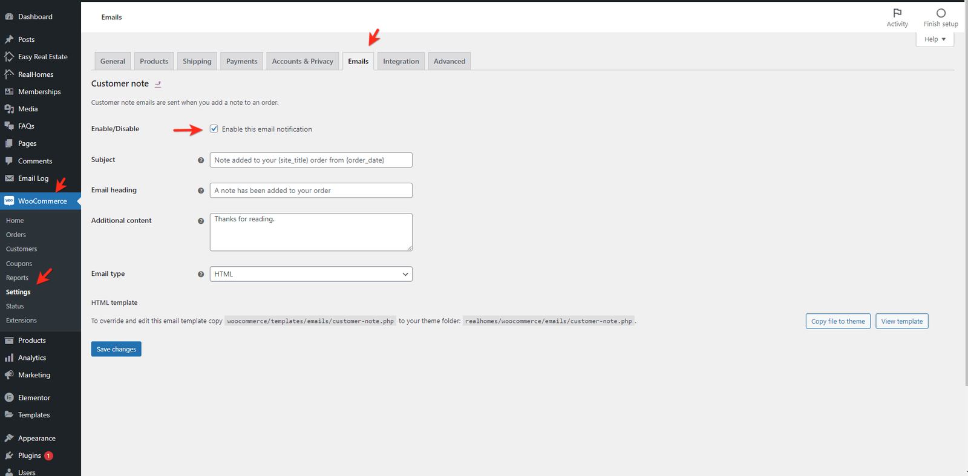
Task: Open the Payments tab
Action: point(241,61)
